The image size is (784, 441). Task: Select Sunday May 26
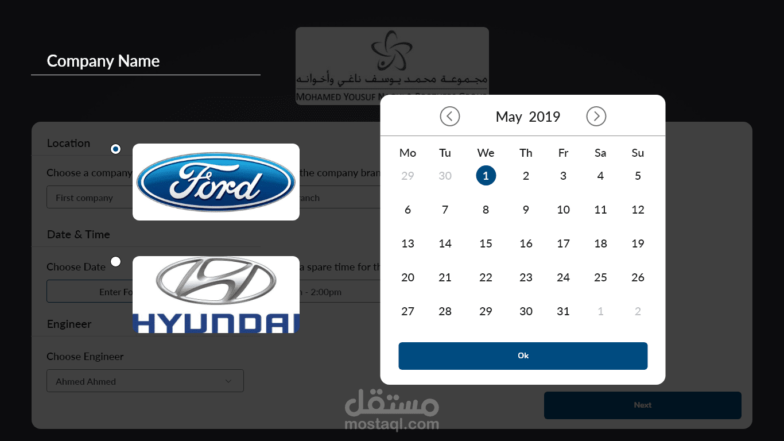coord(638,277)
